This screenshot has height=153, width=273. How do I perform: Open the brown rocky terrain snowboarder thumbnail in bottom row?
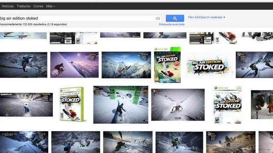[231, 142]
